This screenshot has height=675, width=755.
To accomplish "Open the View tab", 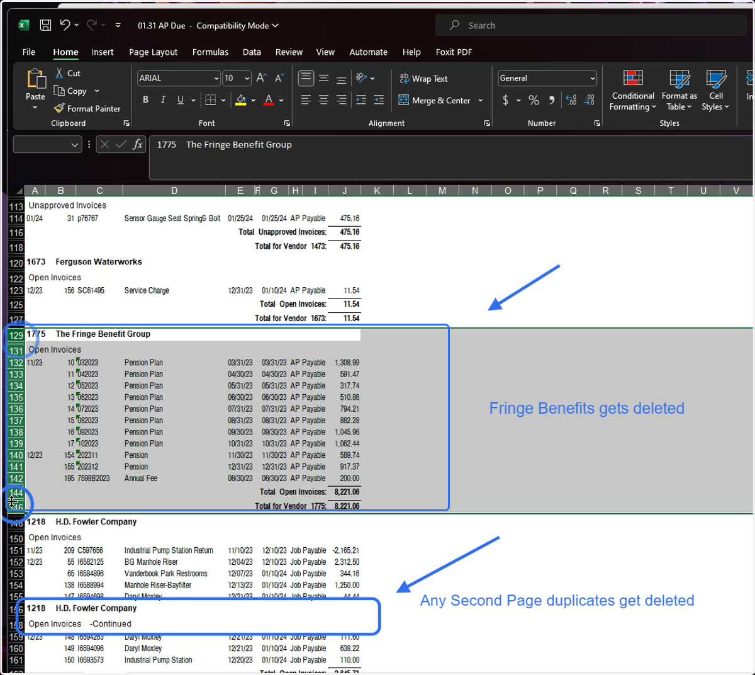I will pos(325,52).
